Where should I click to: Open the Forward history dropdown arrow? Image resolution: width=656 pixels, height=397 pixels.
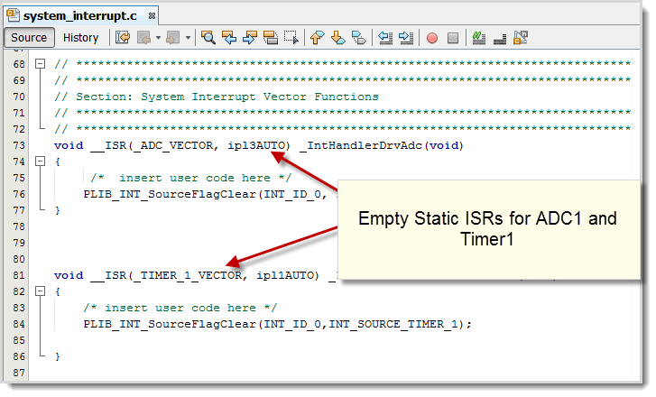(189, 38)
